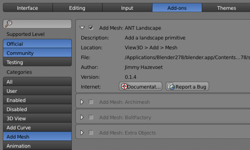Image resolution: width=250 pixels, height=150 pixels.
Task: Click into the add-on search field
Action: [37, 24]
